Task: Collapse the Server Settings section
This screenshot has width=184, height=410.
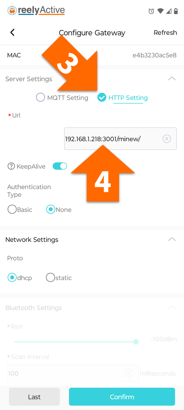Action: [172, 79]
